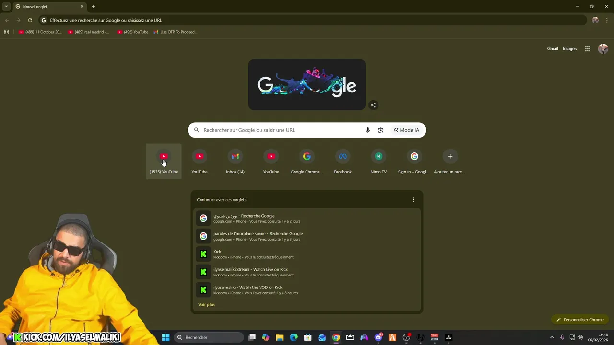Image resolution: width=614 pixels, height=345 pixels.
Task: Click the Chrome icon in the taskbar
Action: [x=336, y=337]
